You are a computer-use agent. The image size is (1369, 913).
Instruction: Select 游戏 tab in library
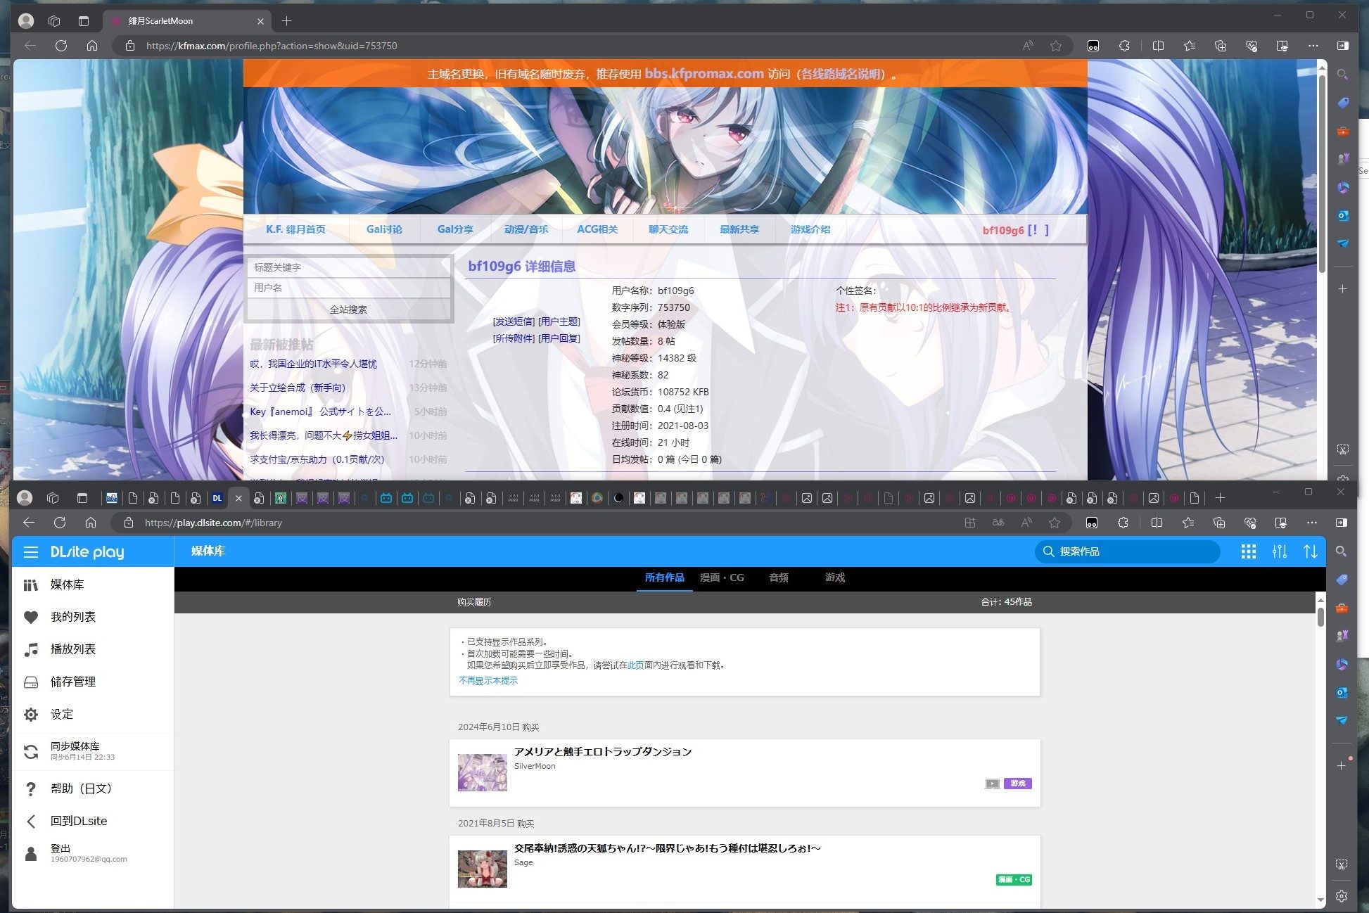tap(835, 577)
